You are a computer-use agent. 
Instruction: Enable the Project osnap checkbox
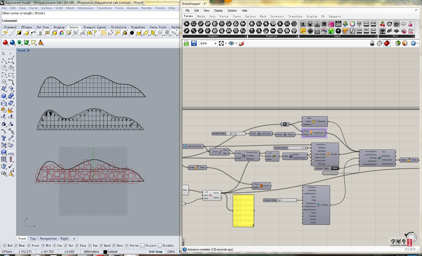click(x=143, y=245)
